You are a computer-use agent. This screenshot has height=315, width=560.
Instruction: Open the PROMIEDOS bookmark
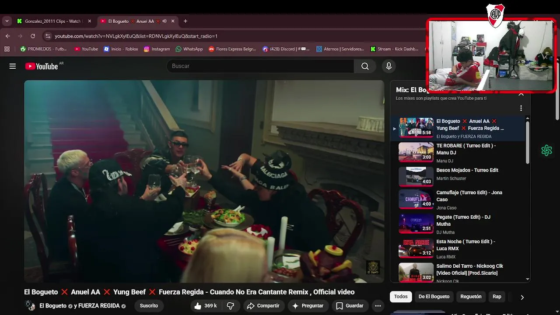[x=44, y=49]
